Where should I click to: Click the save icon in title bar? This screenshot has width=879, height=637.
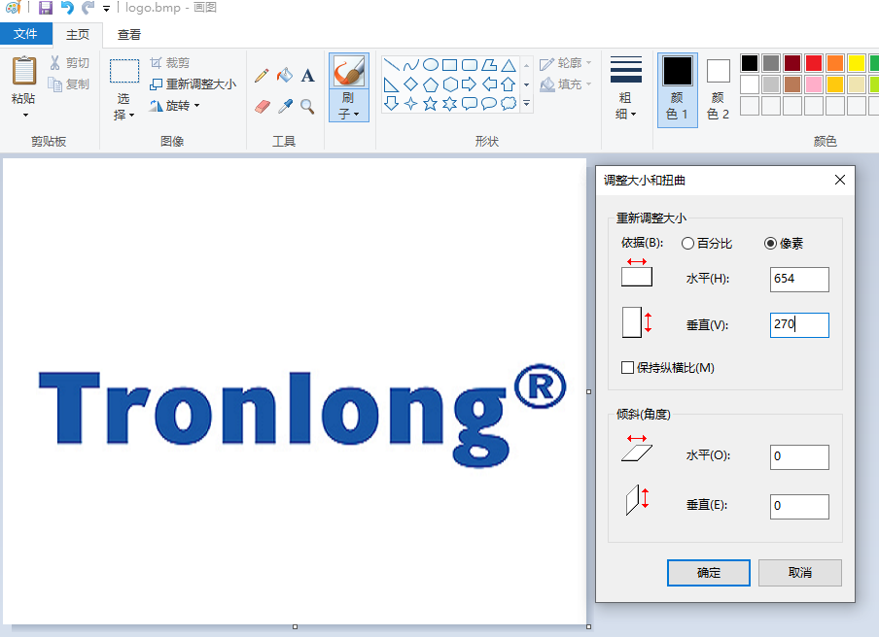tap(46, 8)
